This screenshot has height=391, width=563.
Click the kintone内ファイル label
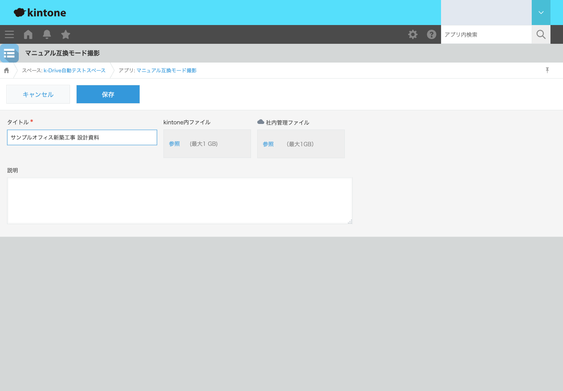(x=187, y=122)
